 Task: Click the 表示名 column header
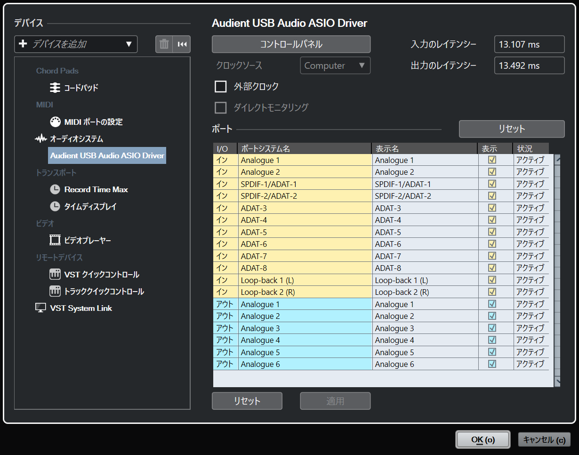click(424, 148)
